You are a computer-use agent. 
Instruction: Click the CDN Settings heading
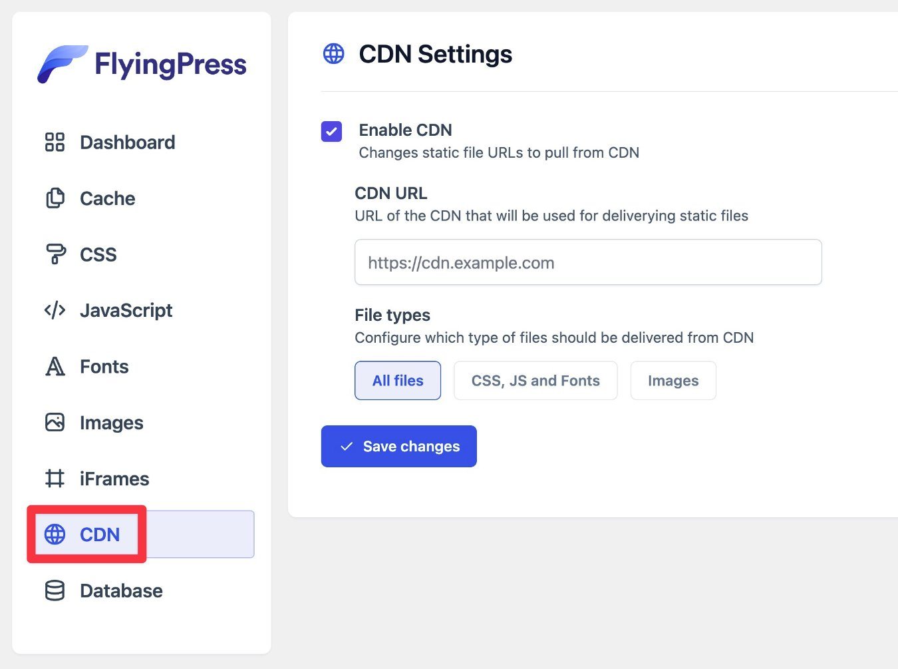tap(436, 54)
